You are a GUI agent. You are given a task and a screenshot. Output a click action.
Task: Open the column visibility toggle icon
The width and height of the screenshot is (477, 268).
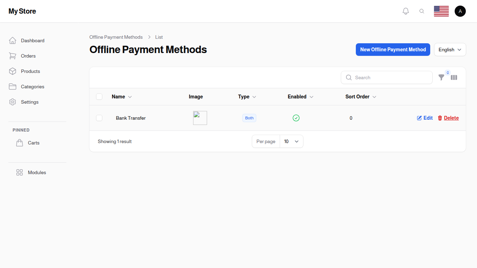pyautogui.click(x=454, y=77)
